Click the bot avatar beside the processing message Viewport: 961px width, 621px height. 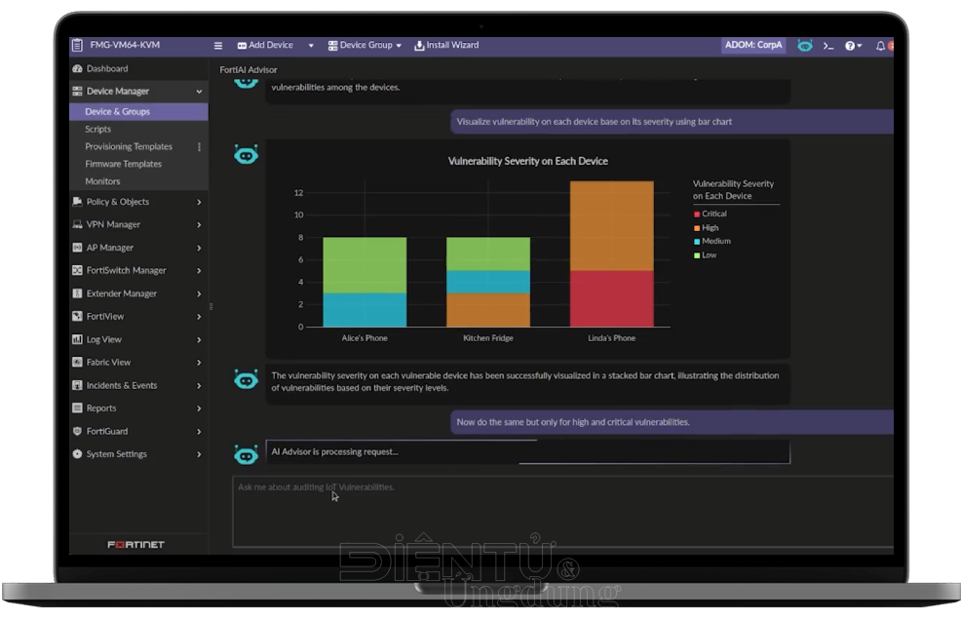(246, 455)
